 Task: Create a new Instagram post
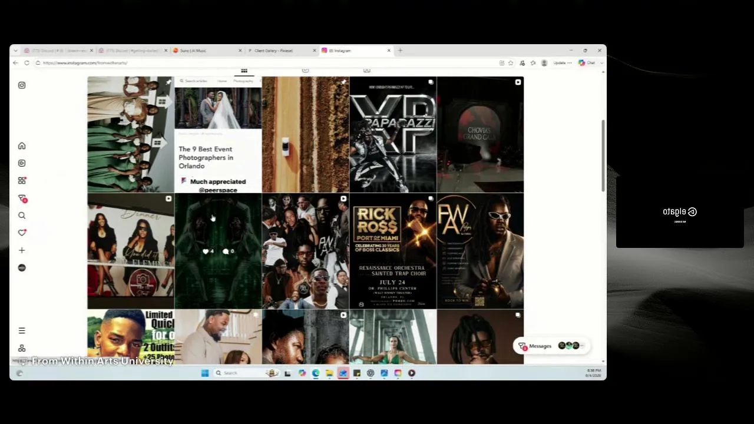pyautogui.click(x=22, y=250)
